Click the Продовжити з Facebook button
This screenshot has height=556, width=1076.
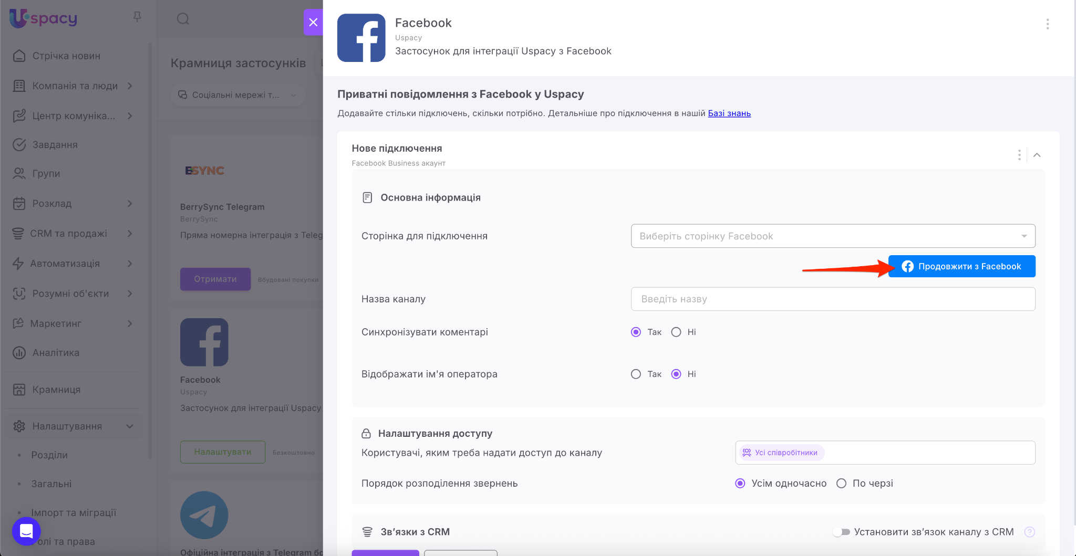point(961,266)
